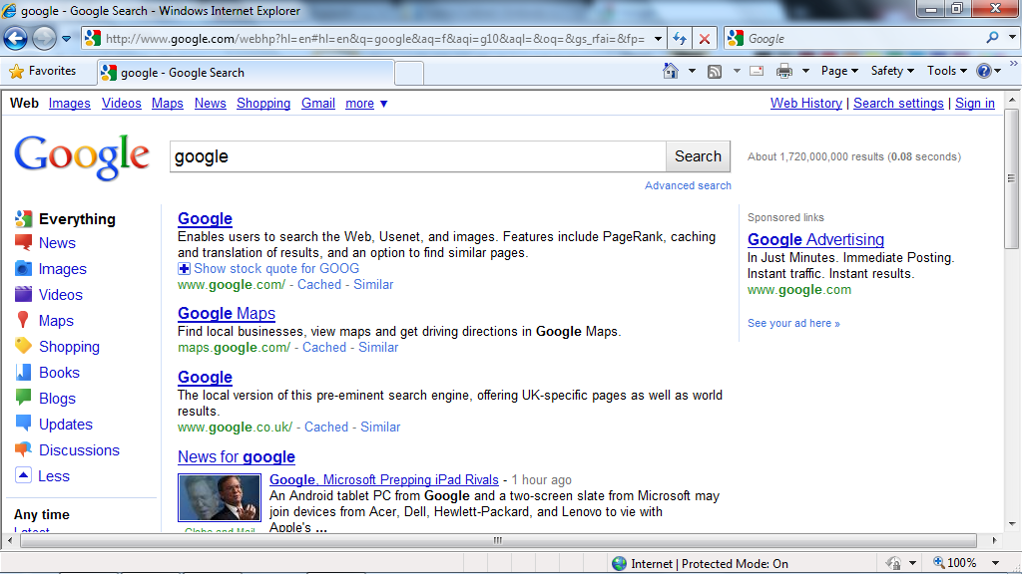Open the Gmail link
This screenshot has width=1022, height=574.
(318, 104)
